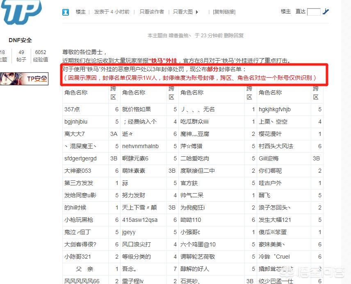
Task: Click cell 六个鸡蛋@10
Action: point(198,244)
